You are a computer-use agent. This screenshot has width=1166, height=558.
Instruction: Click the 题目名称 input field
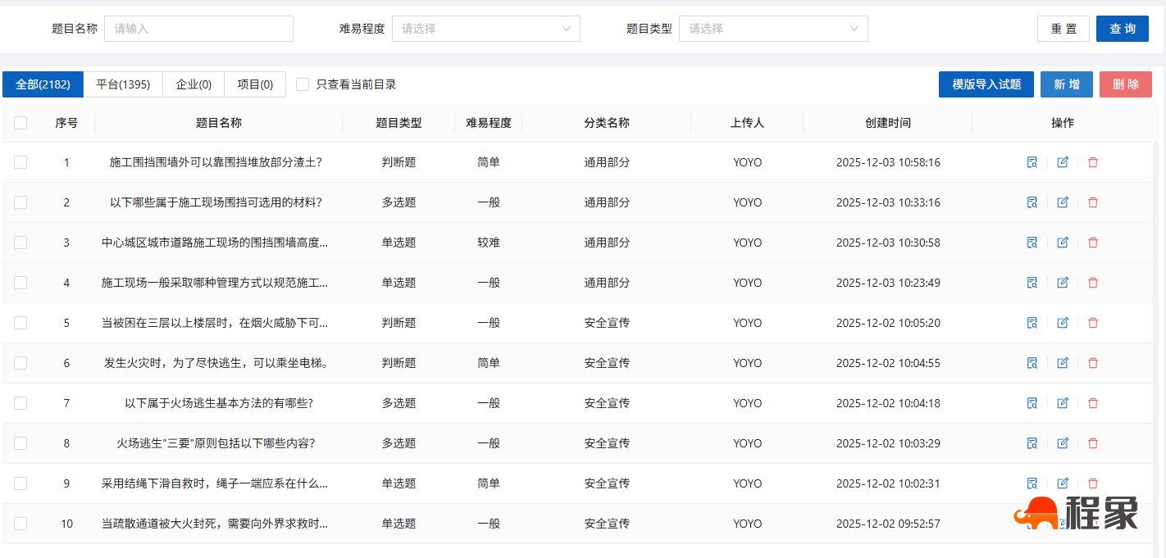[x=198, y=28]
